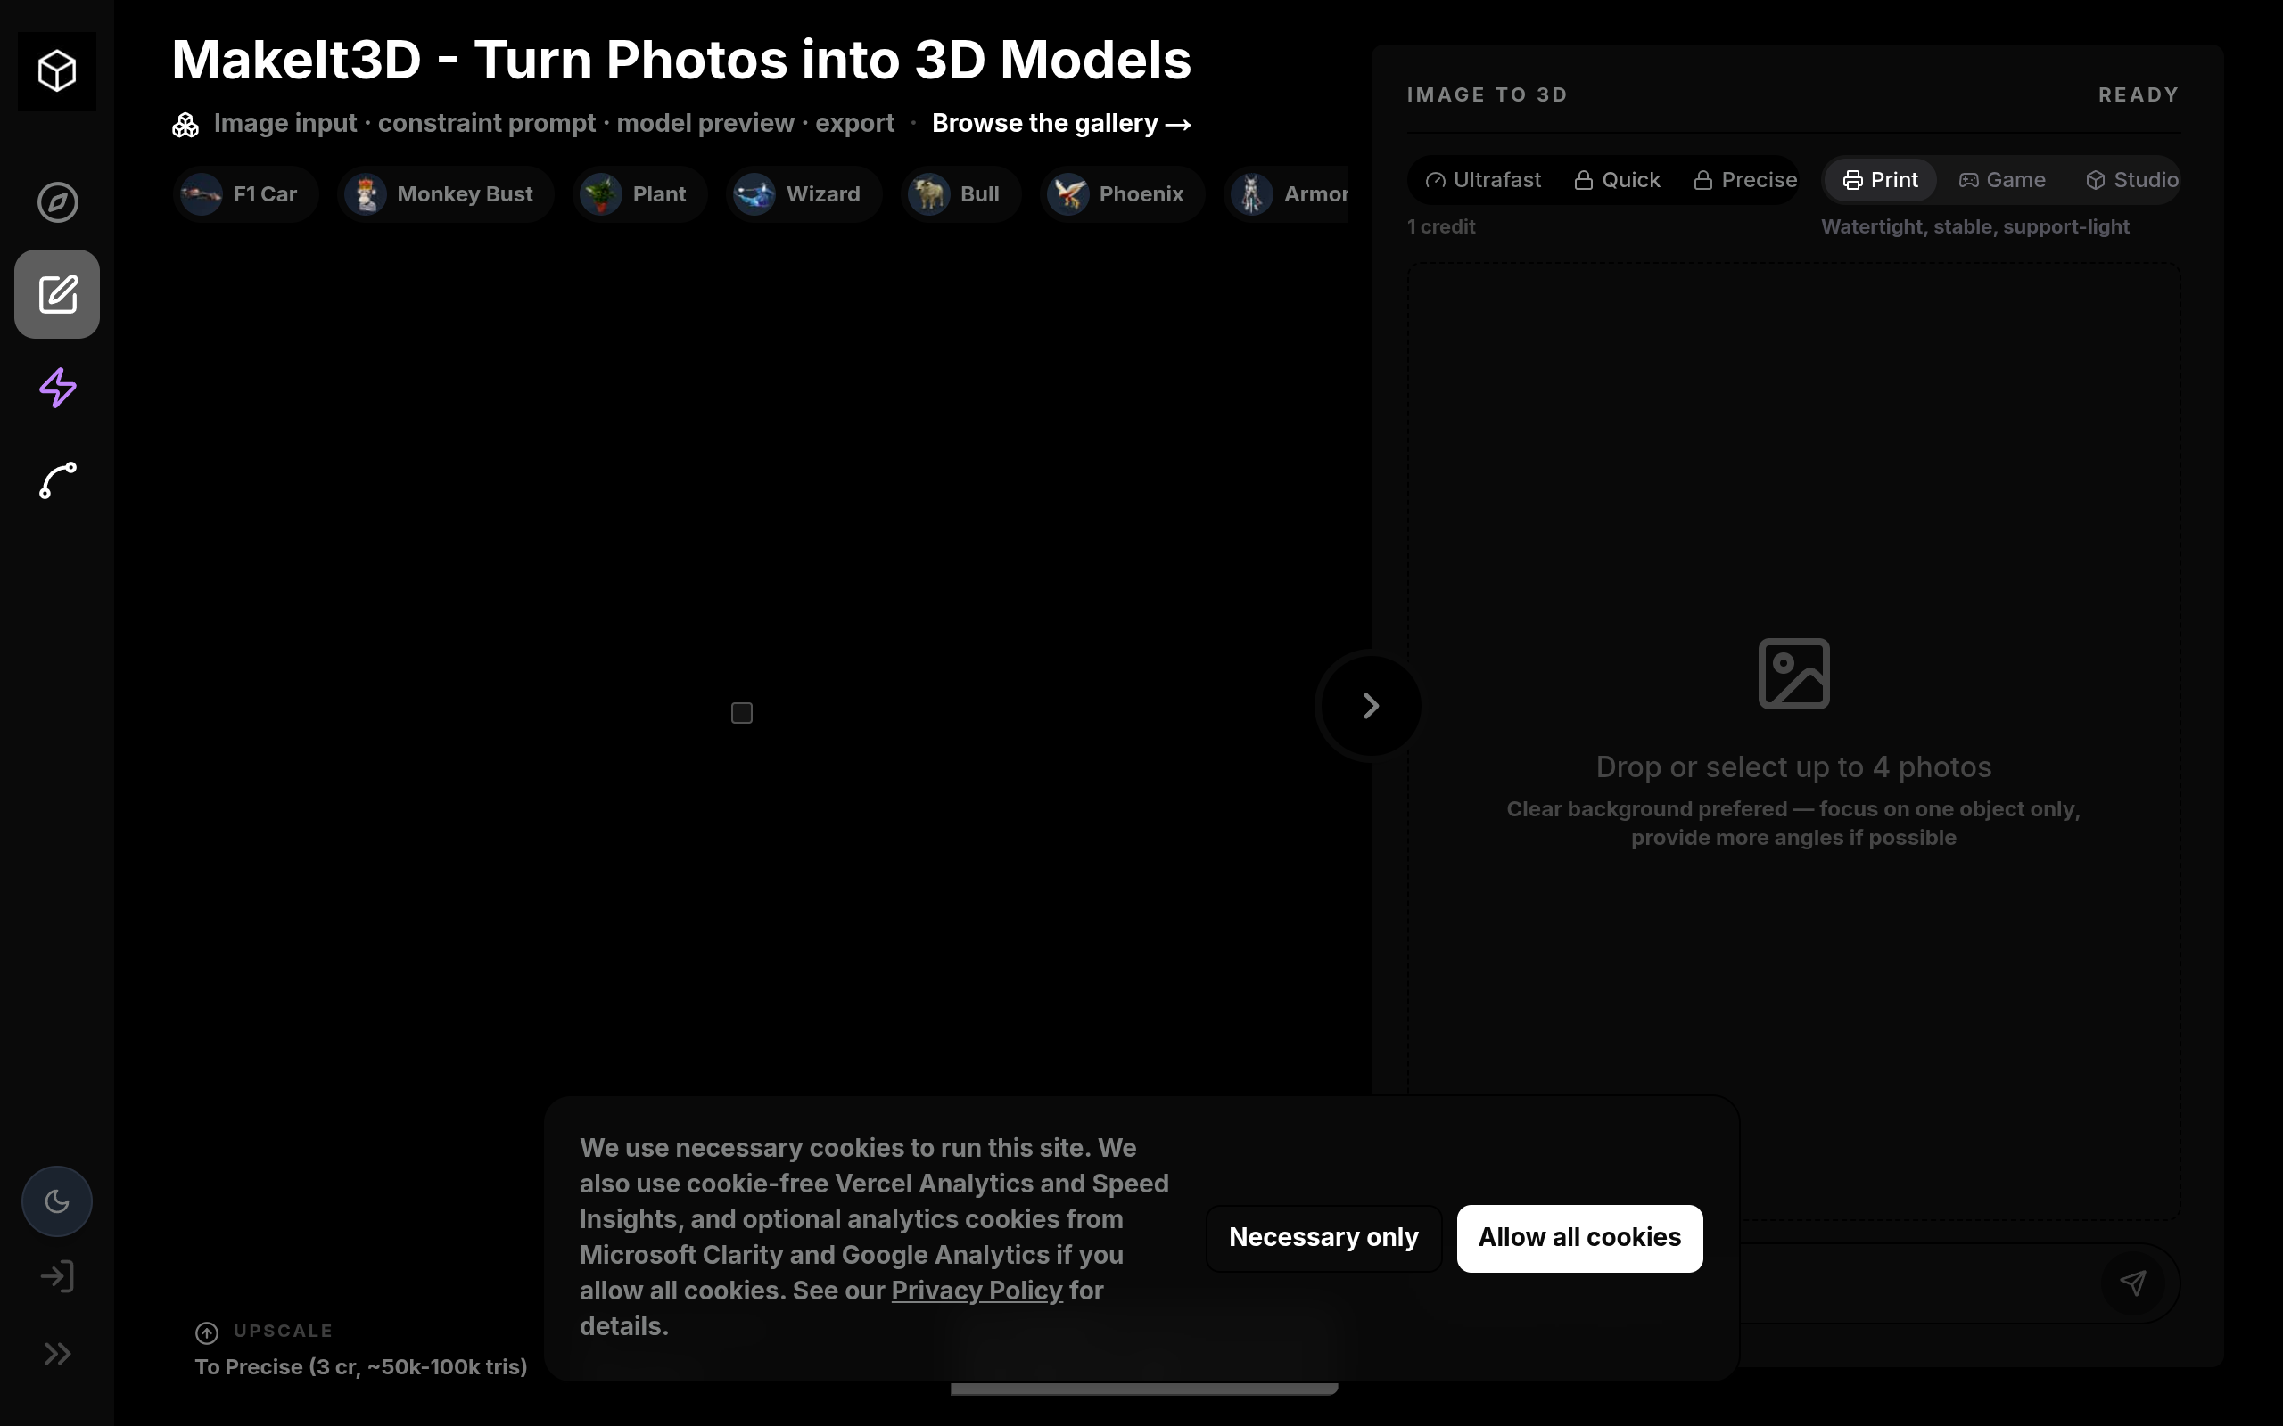Screen dimensions: 2283x1426
Task: Click the small square in preview viewport
Action: pos(741,713)
